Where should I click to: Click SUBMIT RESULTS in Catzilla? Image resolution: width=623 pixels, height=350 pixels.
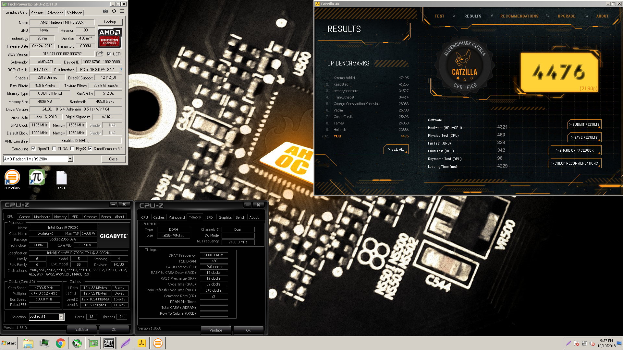click(584, 124)
